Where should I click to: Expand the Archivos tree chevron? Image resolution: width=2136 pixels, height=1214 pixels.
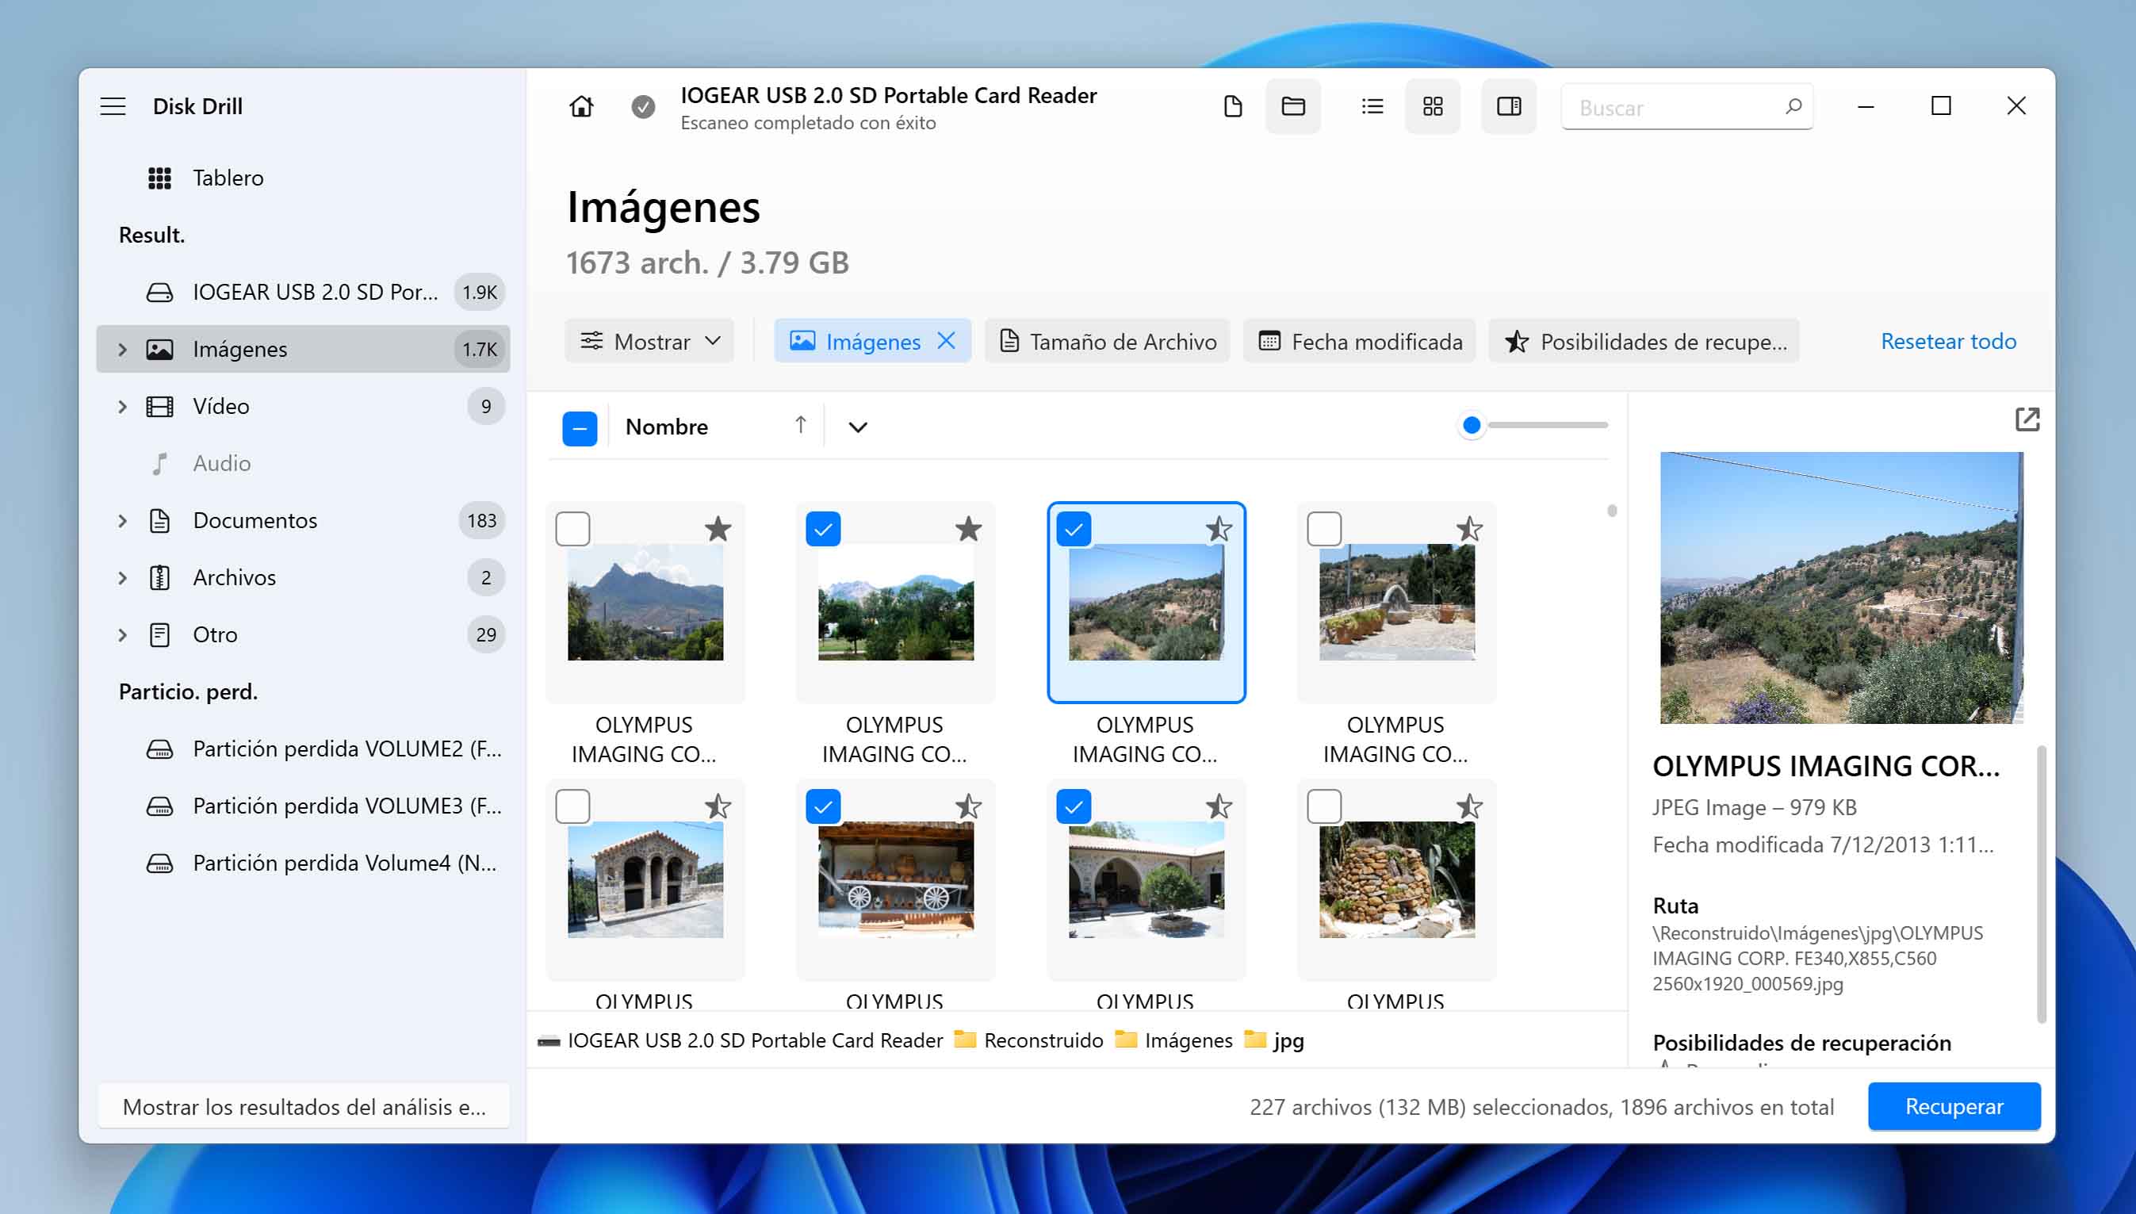(123, 577)
